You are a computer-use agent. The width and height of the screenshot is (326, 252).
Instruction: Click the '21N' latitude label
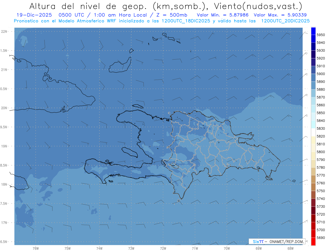coord(4,70)
